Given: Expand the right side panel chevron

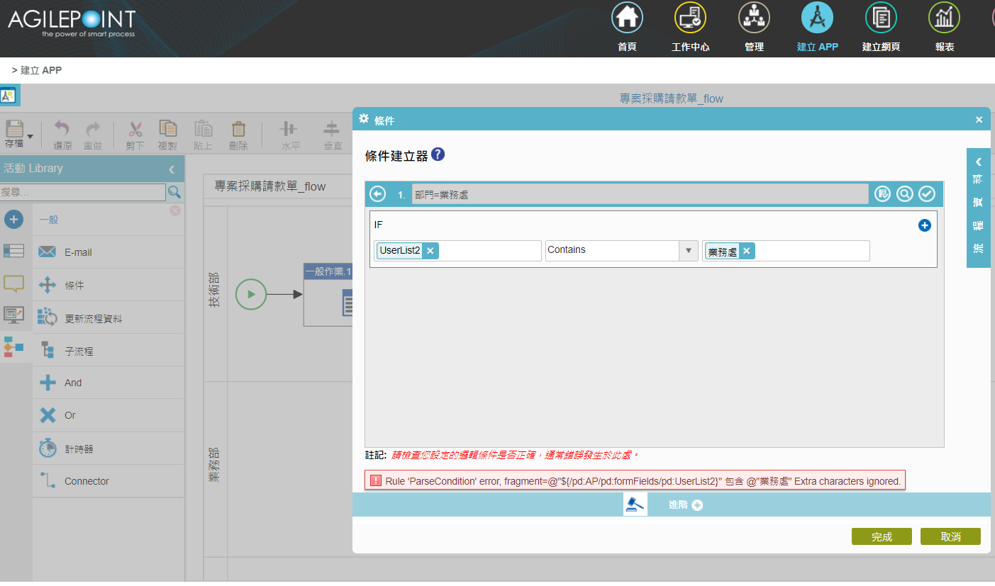Looking at the screenshot, I should point(978,162).
